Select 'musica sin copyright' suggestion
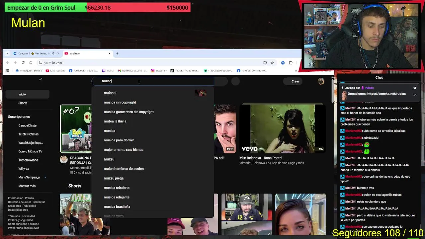 pyautogui.click(x=153, y=102)
